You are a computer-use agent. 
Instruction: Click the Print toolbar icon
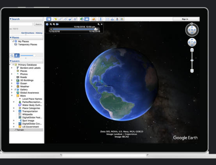pos(112,19)
